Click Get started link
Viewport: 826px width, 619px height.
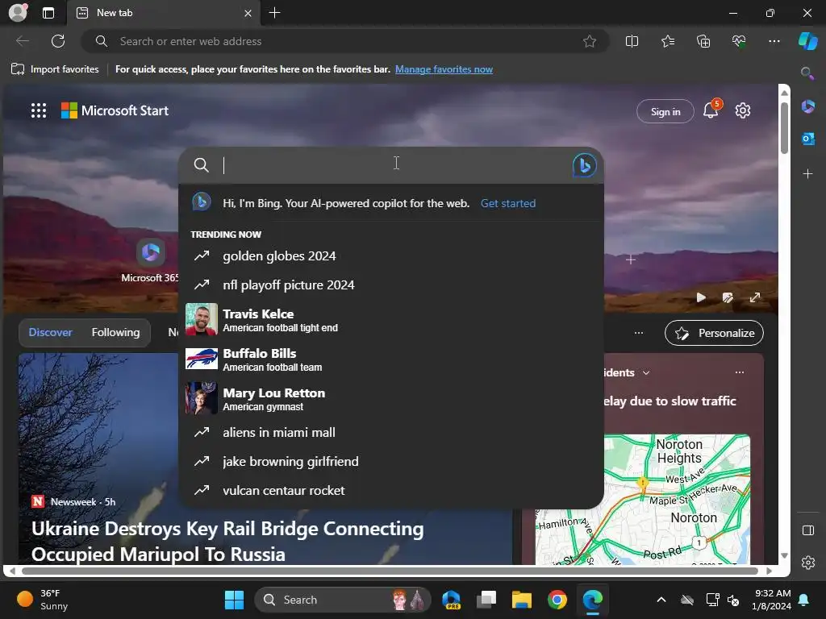pos(508,203)
